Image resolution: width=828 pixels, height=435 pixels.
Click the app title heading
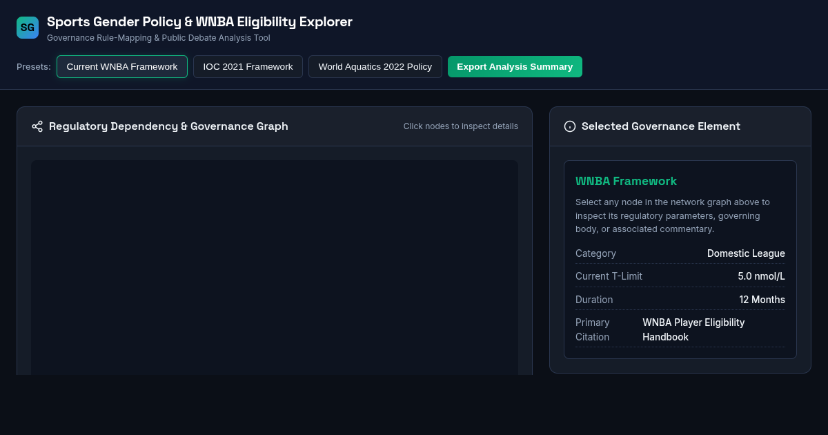point(199,22)
